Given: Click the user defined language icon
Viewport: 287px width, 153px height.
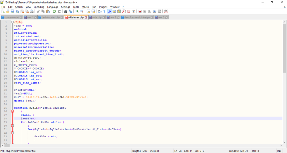Looking at the screenshot, I should 114,11.
